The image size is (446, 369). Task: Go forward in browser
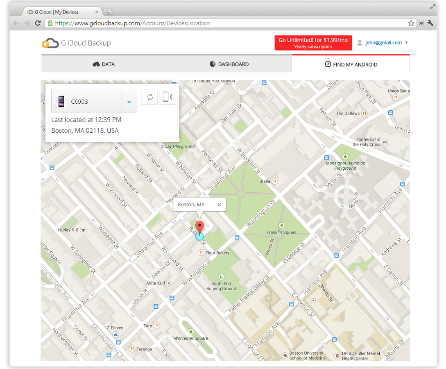(x=27, y=23)
